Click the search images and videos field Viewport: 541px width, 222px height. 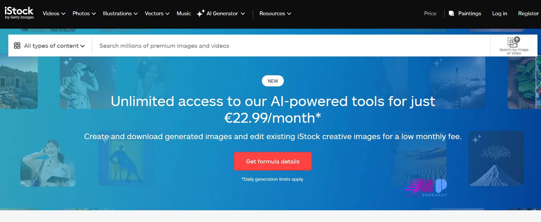tap(291, 46)
